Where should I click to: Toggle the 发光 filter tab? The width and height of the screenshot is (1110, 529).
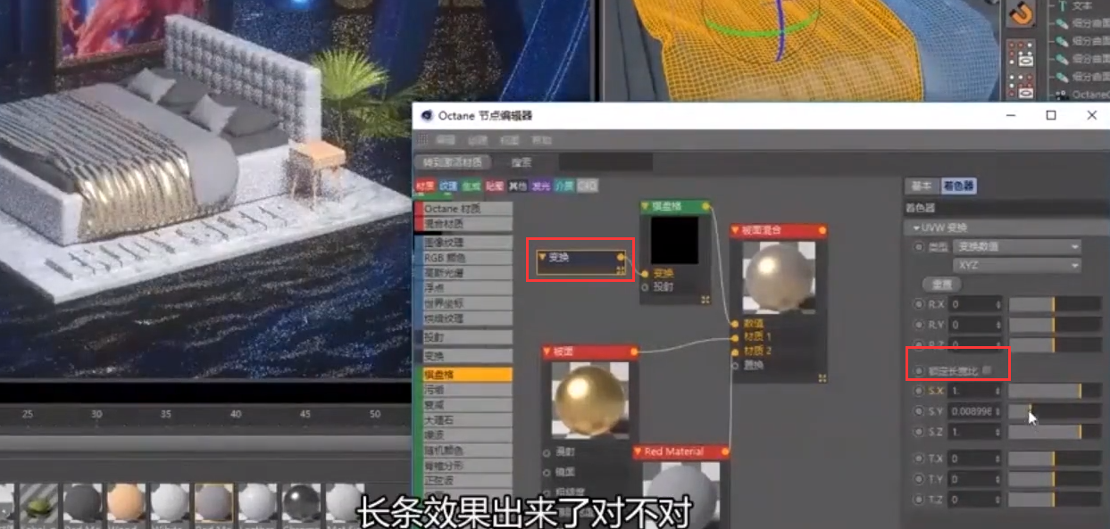(542, 186)
